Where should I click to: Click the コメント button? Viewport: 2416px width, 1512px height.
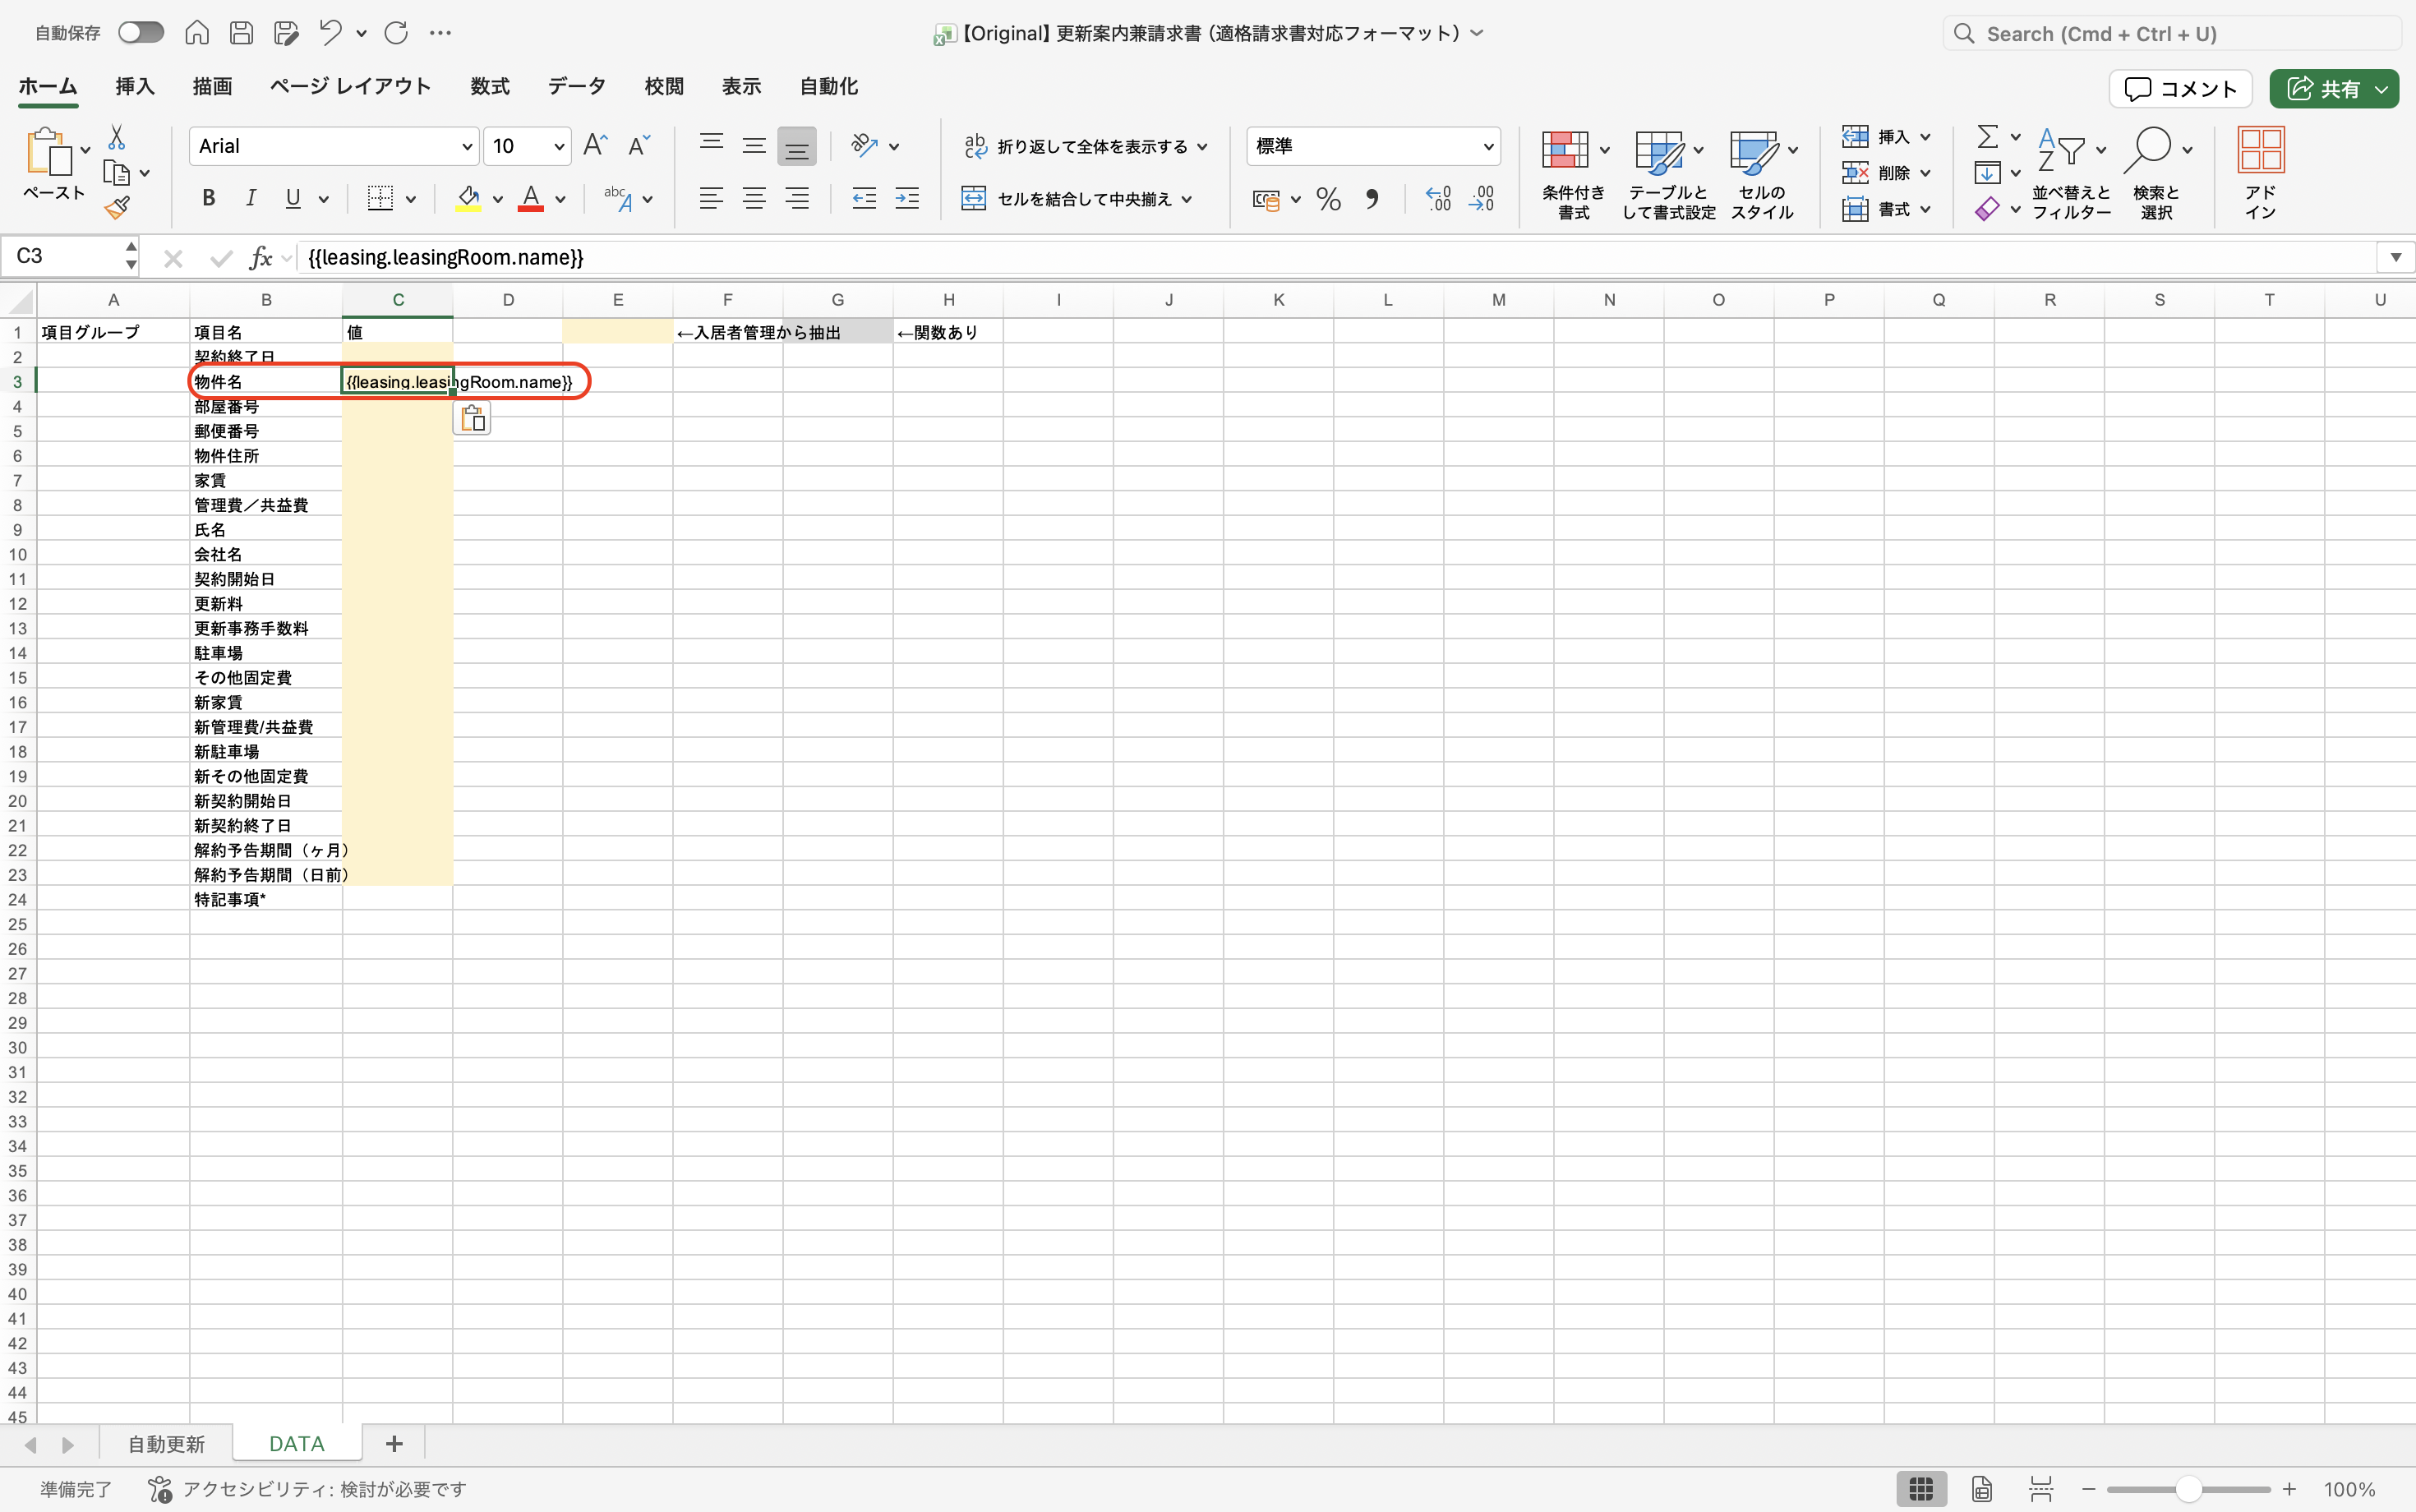pyautogui.click(x=2180, y=88)
